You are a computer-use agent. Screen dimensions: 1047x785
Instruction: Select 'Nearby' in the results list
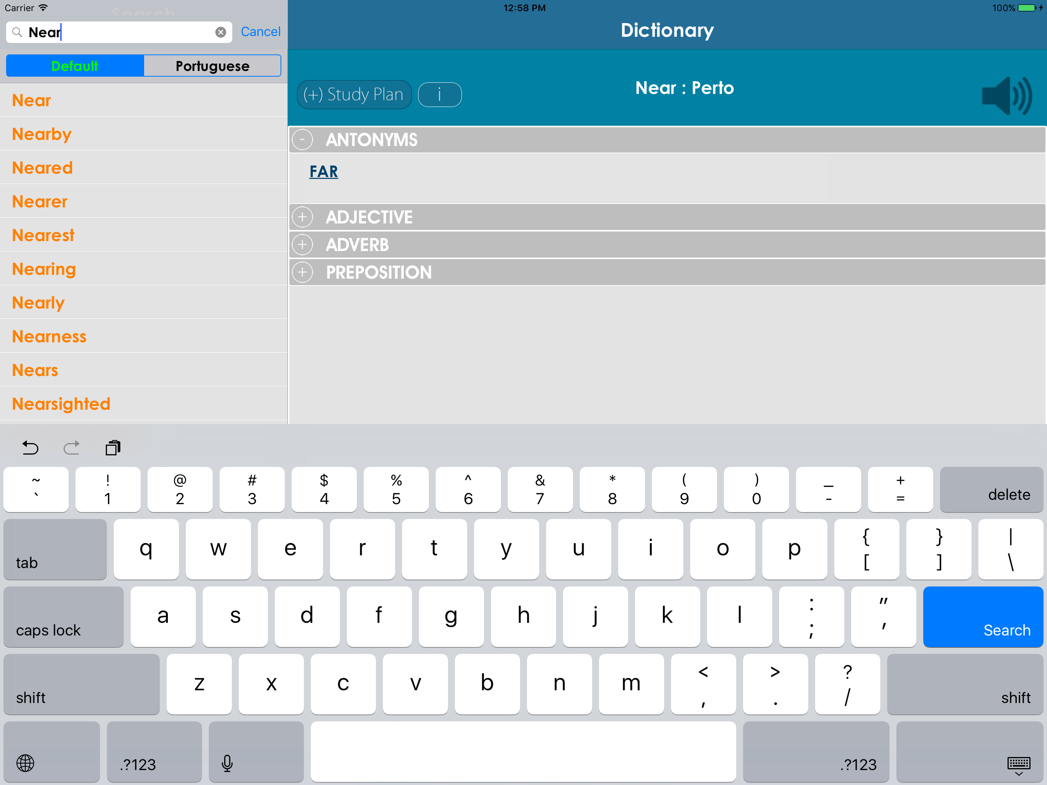[143, 134]
